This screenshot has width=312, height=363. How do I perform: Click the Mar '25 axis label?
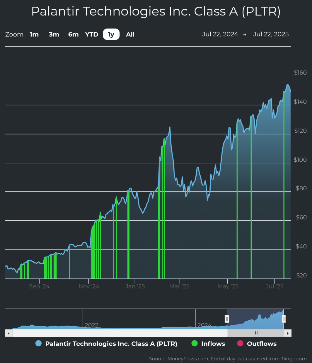point(179,286)
